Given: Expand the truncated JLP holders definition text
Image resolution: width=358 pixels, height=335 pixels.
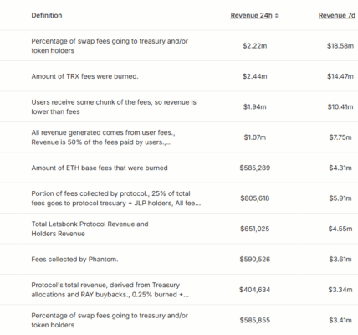Looking at the screenshot, I should pos(116,198).
